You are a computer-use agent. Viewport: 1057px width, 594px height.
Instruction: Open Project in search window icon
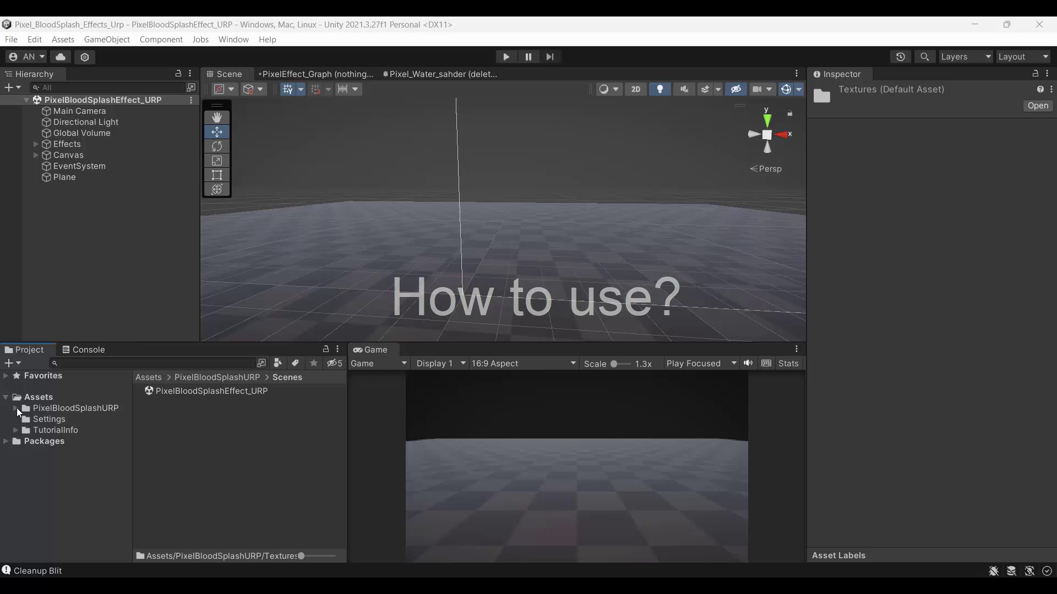tap(261, 363)
